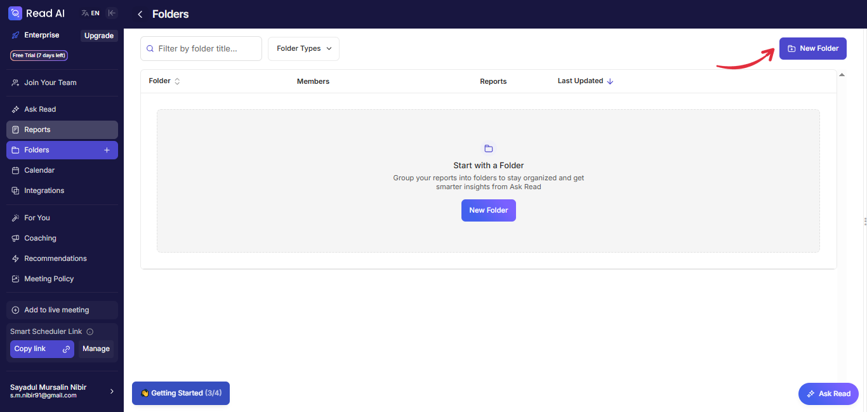This screenshot has height=412, width=867.
Task: Open Recommendations page
Action: pos(62,258)
